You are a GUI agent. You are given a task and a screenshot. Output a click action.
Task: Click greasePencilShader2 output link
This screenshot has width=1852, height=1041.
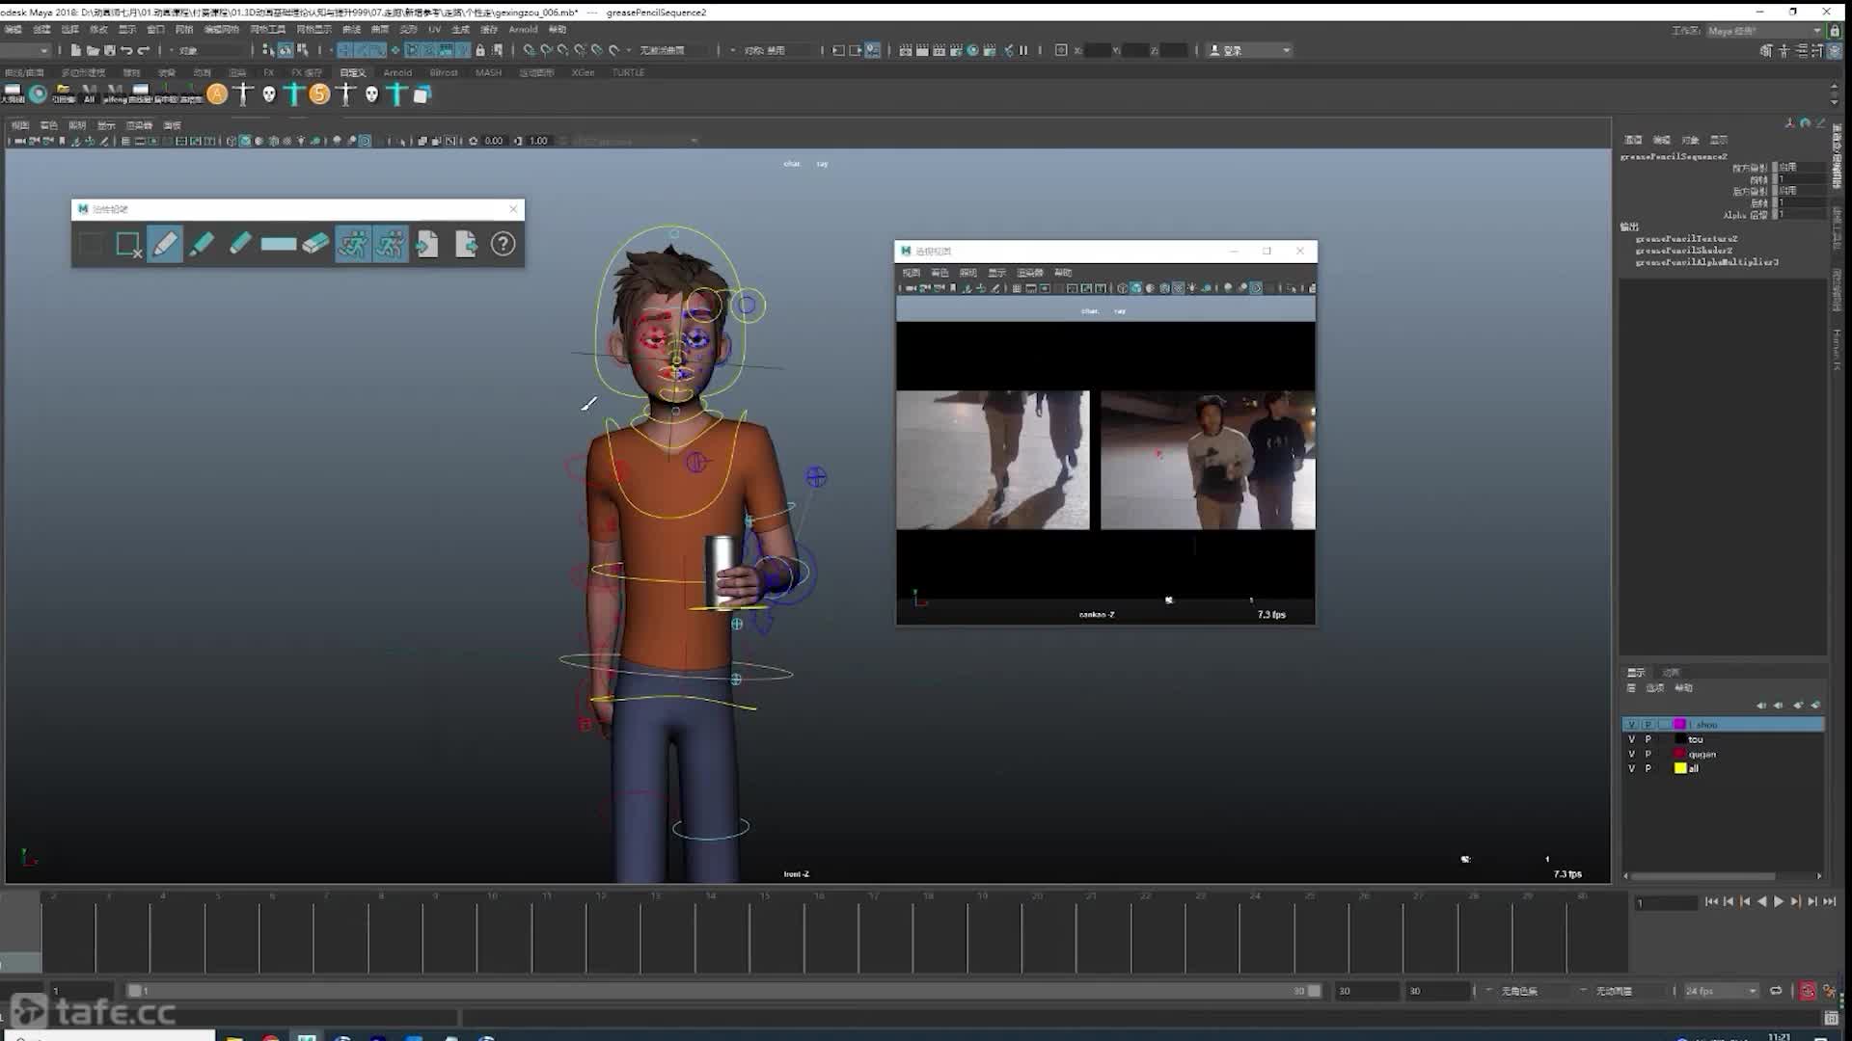click(1683, 250)
